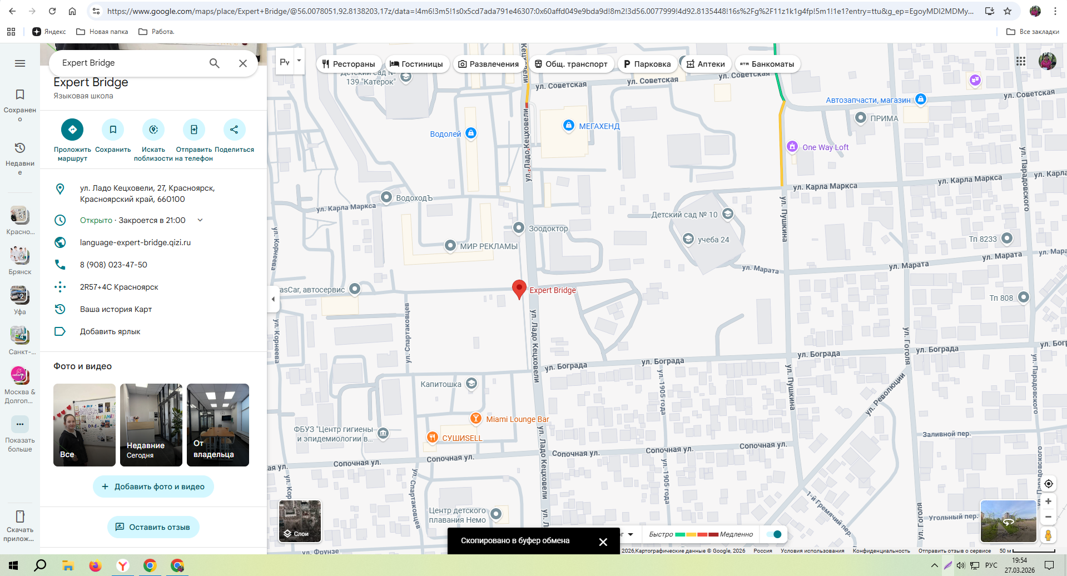Expand opening hours chevron

point(200,220)
